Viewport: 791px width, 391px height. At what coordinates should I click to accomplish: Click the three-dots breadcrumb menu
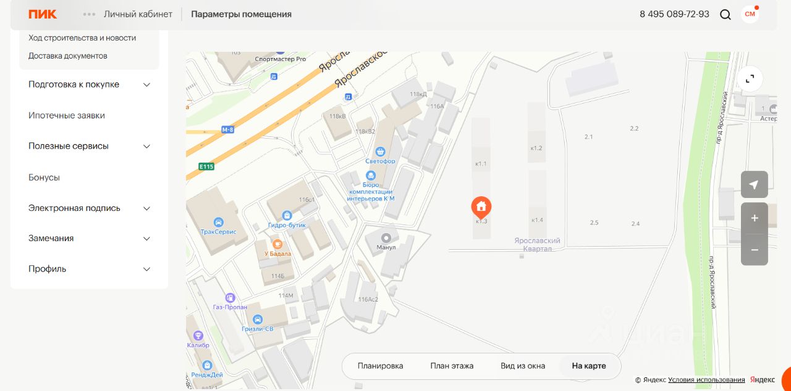click(x=90, y=14)
